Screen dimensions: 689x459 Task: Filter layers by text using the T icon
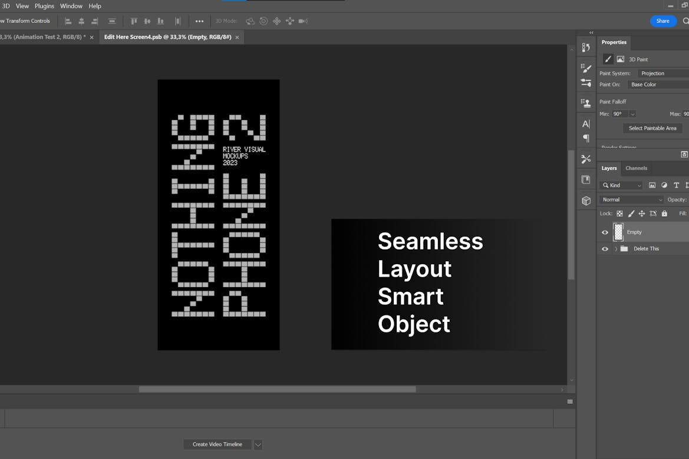point(677,185)
